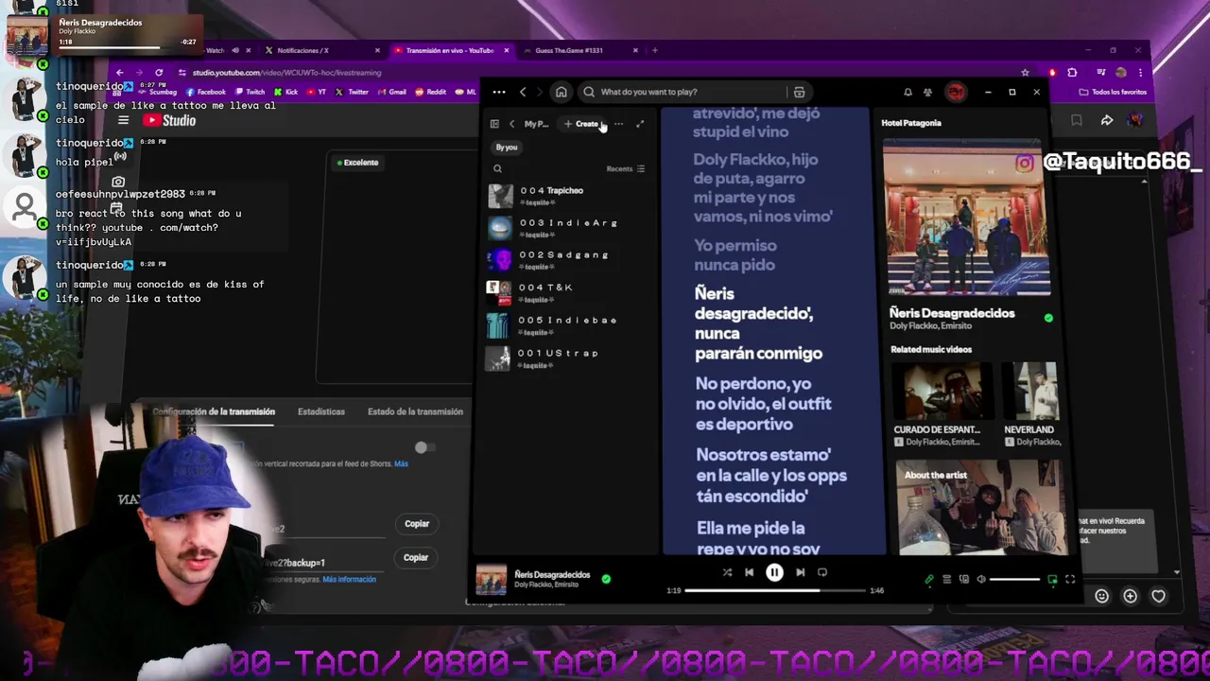Viewport: 1210px width, 681px height.
Task: Open Reddit bookmark
Action: (x=431, y=92)
